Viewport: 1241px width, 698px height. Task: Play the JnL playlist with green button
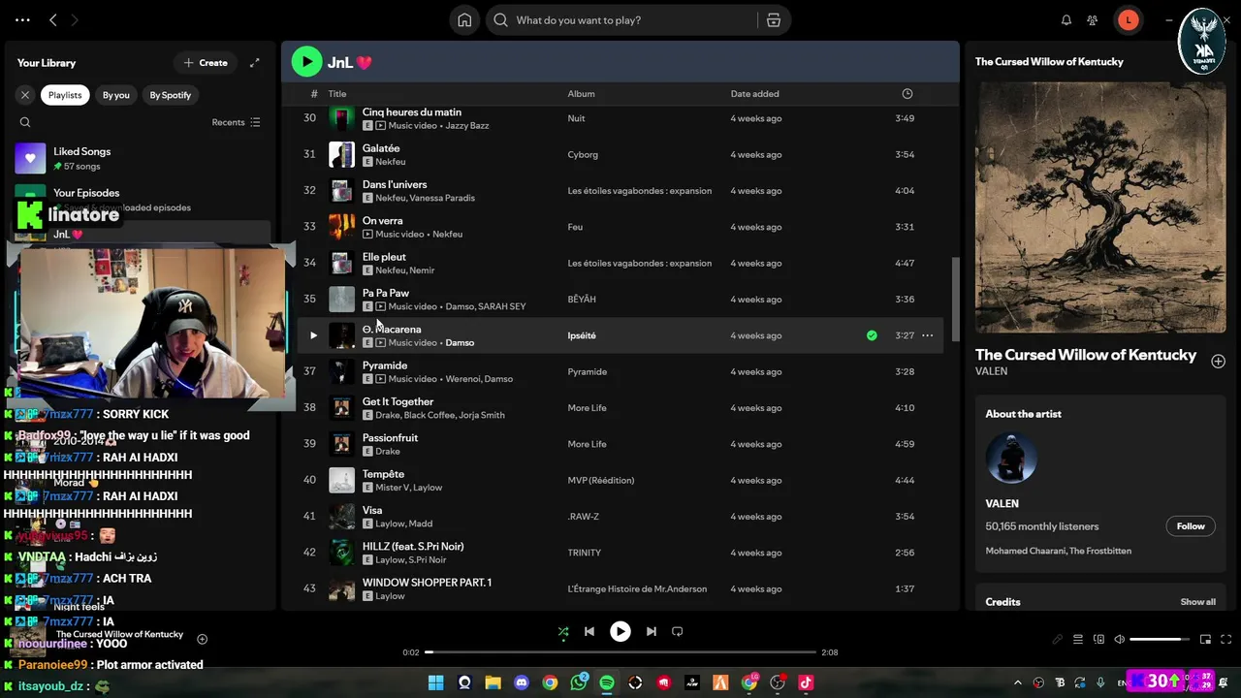click(306, 62)
